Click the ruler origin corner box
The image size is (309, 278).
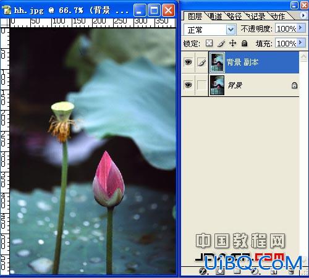click(5, 23)
